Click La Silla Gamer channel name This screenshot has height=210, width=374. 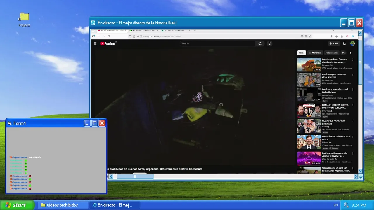pos(328,95)
